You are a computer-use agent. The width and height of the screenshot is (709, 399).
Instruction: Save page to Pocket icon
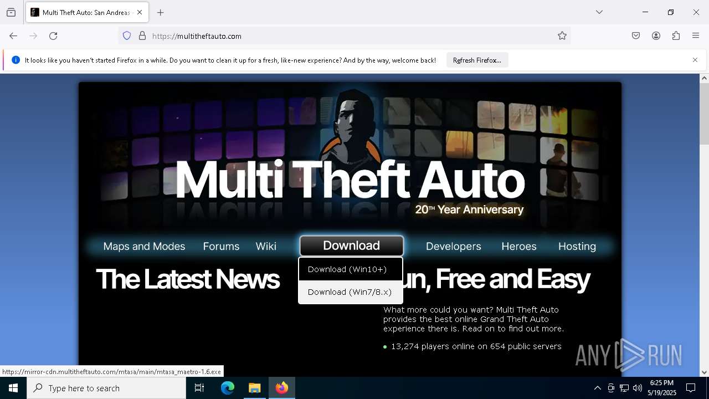[x=636, y=36]
